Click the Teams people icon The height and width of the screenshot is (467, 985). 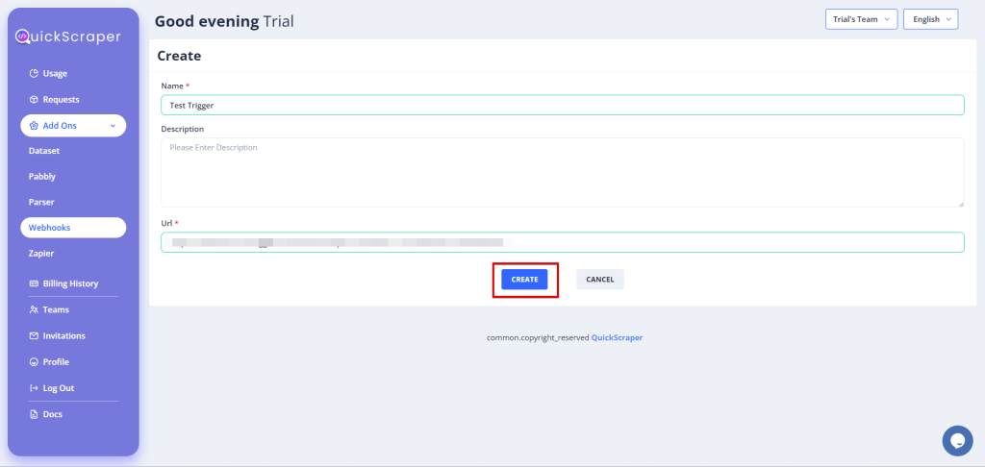(x=34, y=310)
